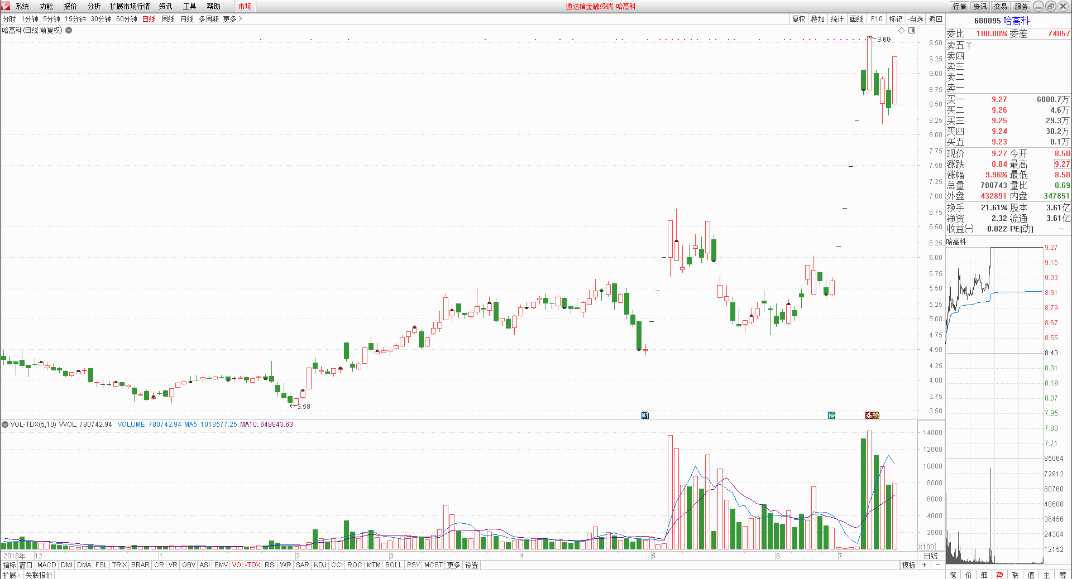This screenshot has width=1072, height=579.
Task: Select the BOLL indicator
Action: [394, 565]
